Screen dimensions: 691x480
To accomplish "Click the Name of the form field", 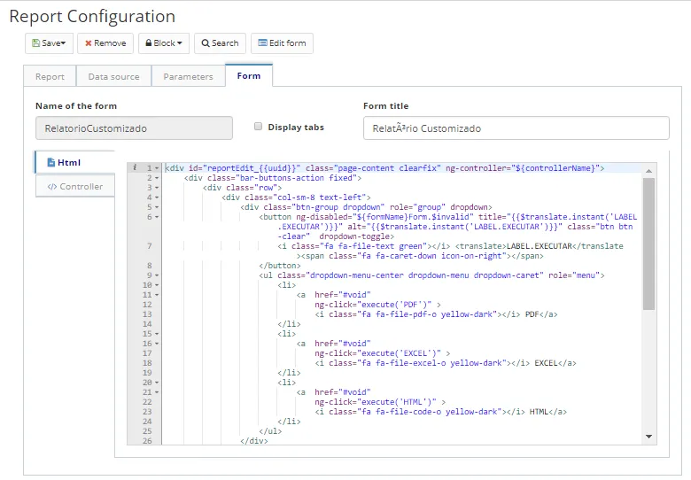I will tap(134, 128).
